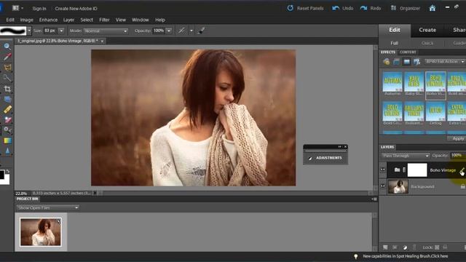Click the lightbulb tip icon
The image size is (466, 262).
click(355, 256)
